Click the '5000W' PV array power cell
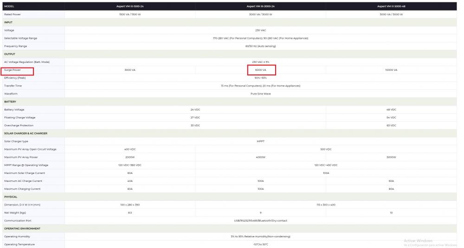Screen dimensions: 464x248 [391, 157]
